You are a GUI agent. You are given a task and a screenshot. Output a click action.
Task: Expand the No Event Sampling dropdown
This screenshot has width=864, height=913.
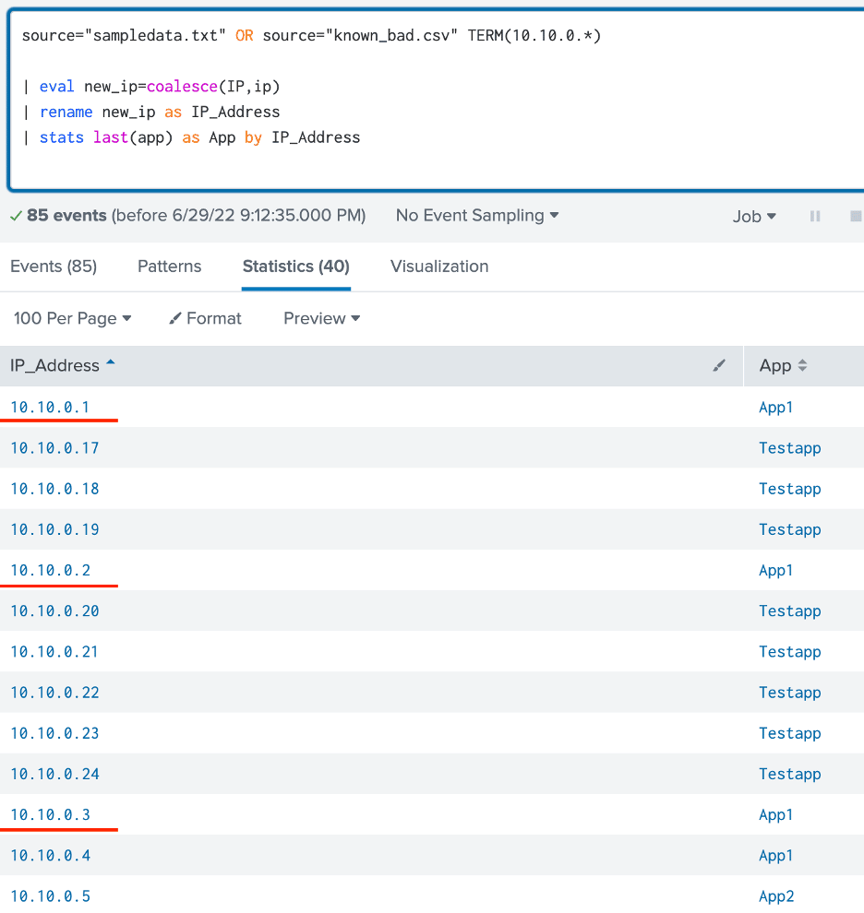[477, 216]
